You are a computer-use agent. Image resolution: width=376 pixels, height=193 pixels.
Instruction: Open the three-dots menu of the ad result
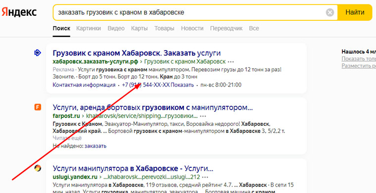point(231,62)
